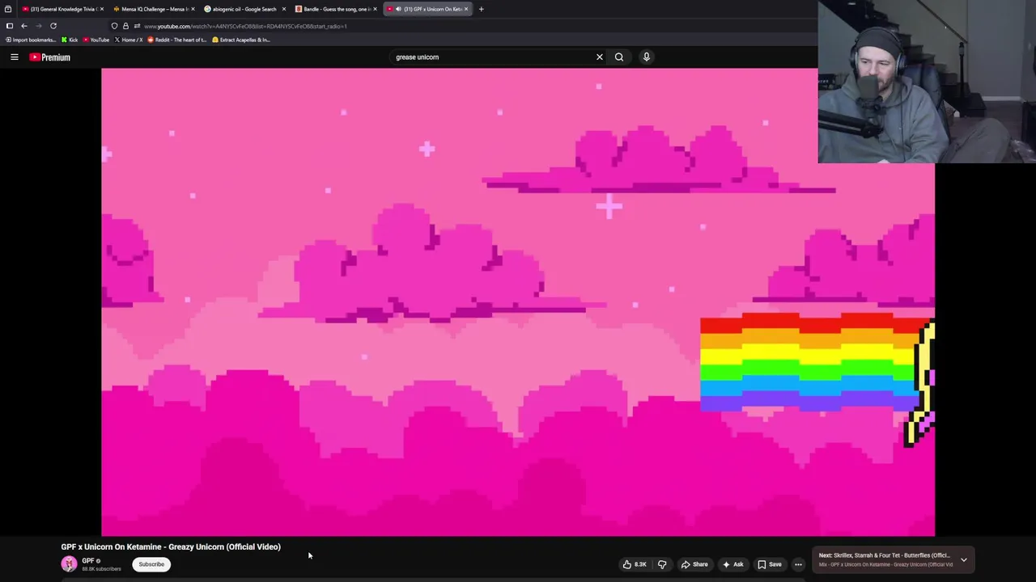
Task: Open the GPF channel avatar
Action: tap(69, 564)
